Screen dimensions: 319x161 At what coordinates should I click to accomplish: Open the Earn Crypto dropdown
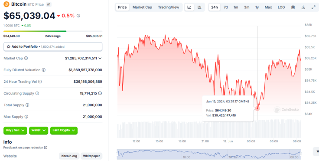(64, 130)
